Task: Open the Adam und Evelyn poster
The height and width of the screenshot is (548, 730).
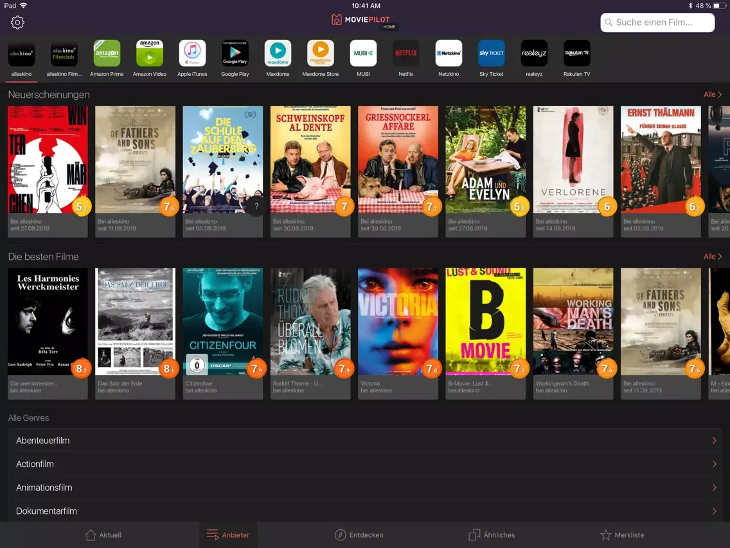Action: [486, 160]
